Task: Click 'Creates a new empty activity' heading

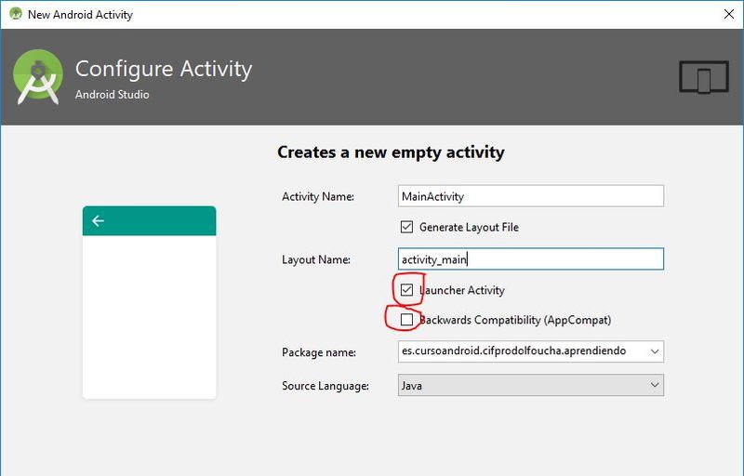Action: 391,152
